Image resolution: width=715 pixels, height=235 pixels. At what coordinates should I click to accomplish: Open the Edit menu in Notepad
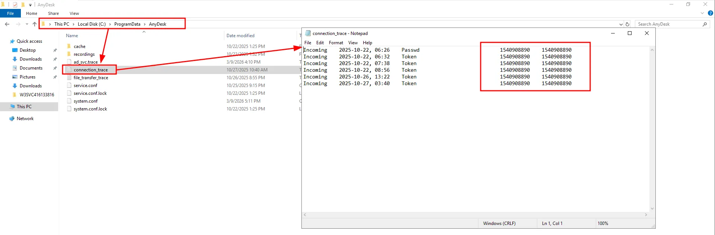pyautogui.click(x=320, y=43)
